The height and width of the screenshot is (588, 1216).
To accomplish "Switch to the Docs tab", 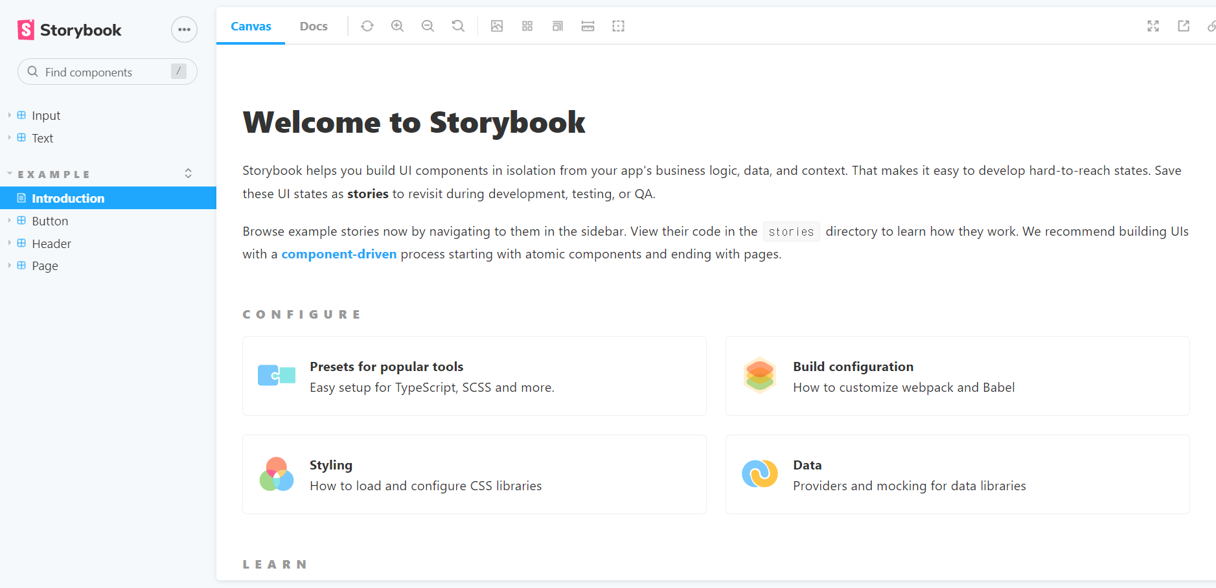I will 314,26.
